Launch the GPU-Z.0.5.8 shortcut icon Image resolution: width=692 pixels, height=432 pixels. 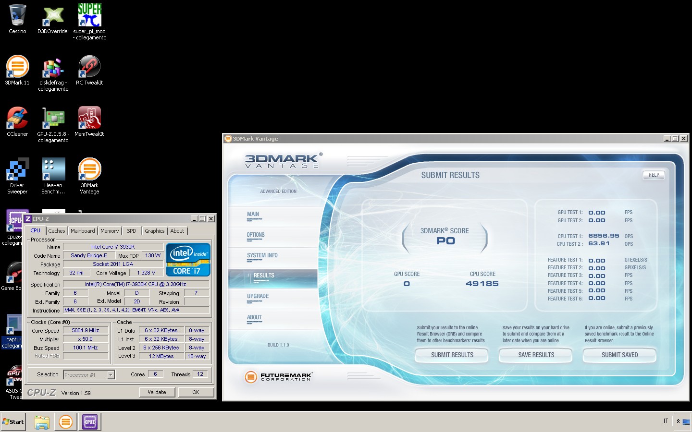(53, 119)
